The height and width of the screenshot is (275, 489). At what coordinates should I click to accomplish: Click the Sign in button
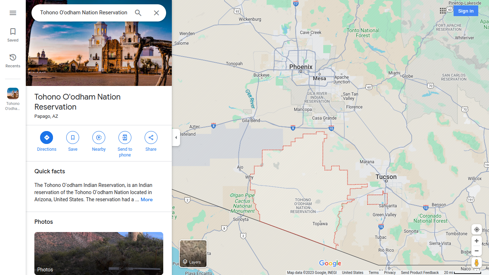[x=466, y=11]
